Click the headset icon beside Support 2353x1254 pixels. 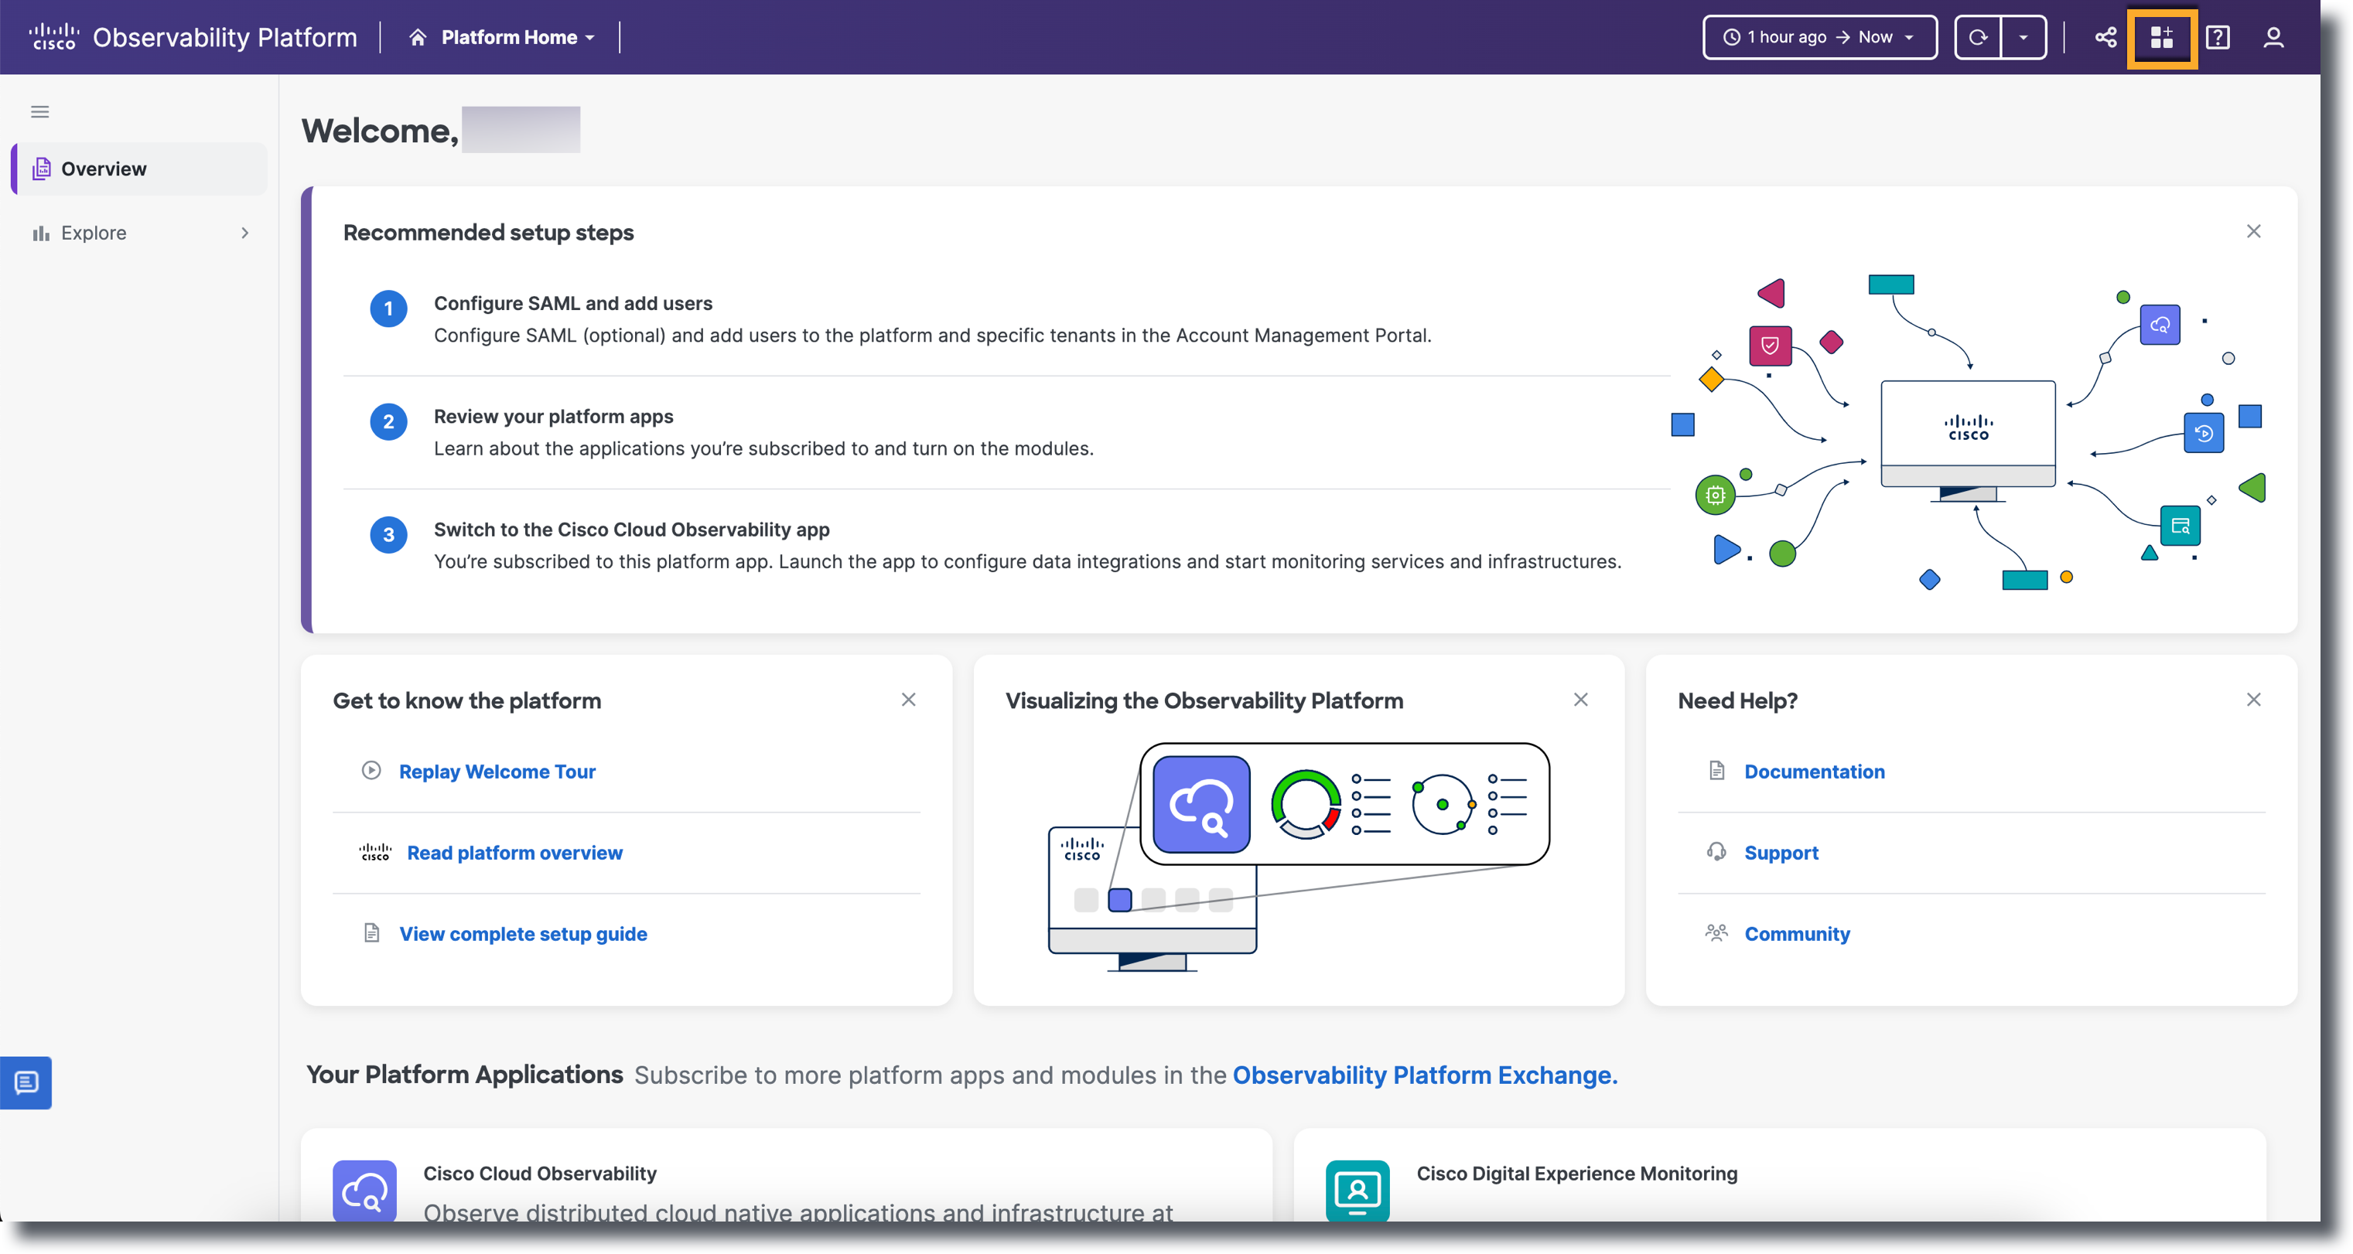coord(1716,851)
